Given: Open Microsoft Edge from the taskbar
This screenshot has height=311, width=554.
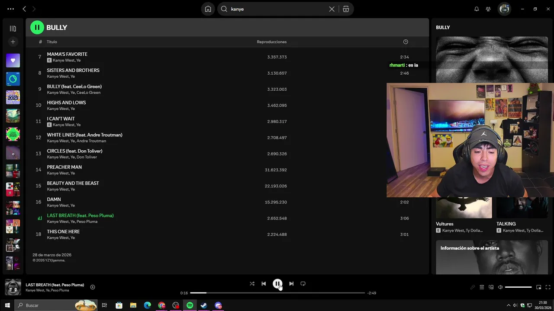Looking at the screenshot, I should click(x=147, y=305).
